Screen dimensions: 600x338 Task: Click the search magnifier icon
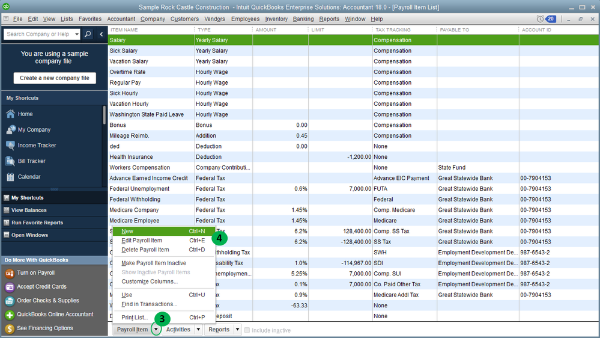88,34
